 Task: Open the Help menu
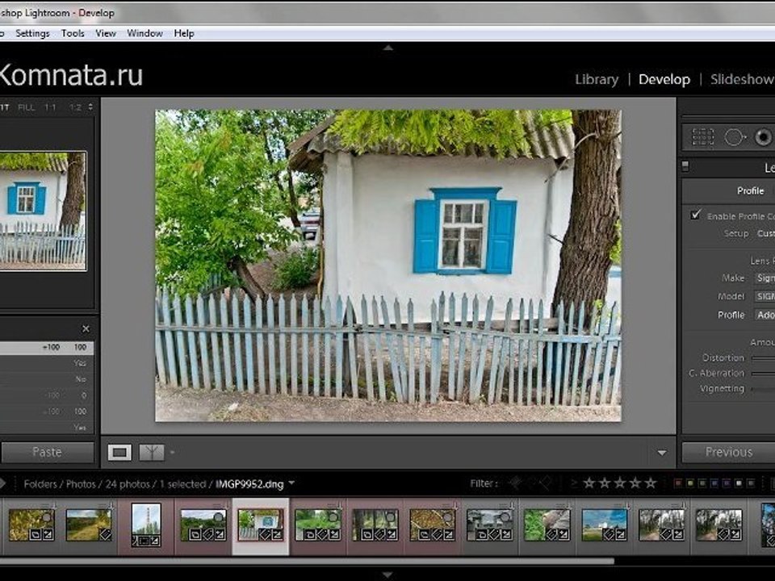coord(184,33)
